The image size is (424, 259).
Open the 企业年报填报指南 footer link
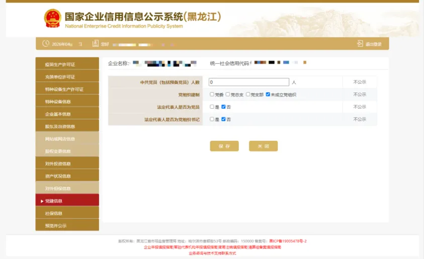[158, 247]
